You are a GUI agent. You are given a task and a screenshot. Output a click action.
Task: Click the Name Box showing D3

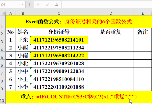(x=13, y=5)
